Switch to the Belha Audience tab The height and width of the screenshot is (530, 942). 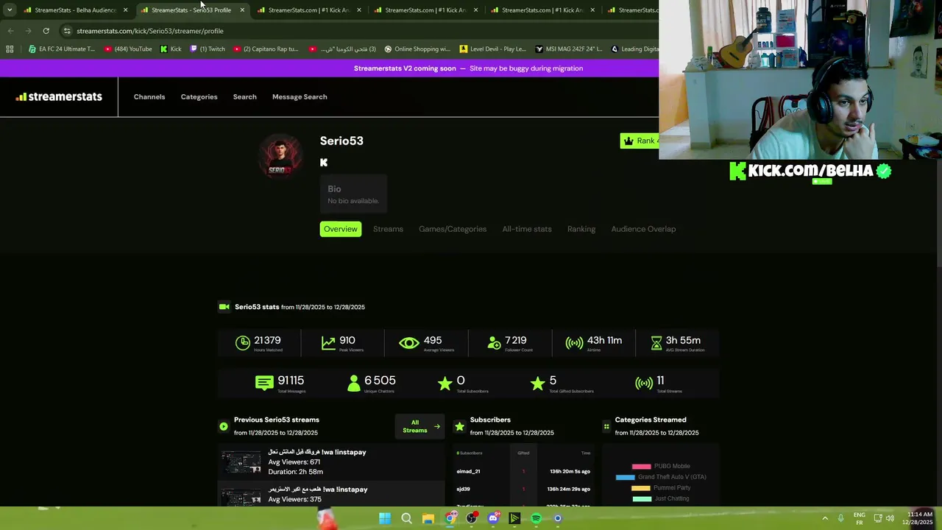click(x=76, y=10)
